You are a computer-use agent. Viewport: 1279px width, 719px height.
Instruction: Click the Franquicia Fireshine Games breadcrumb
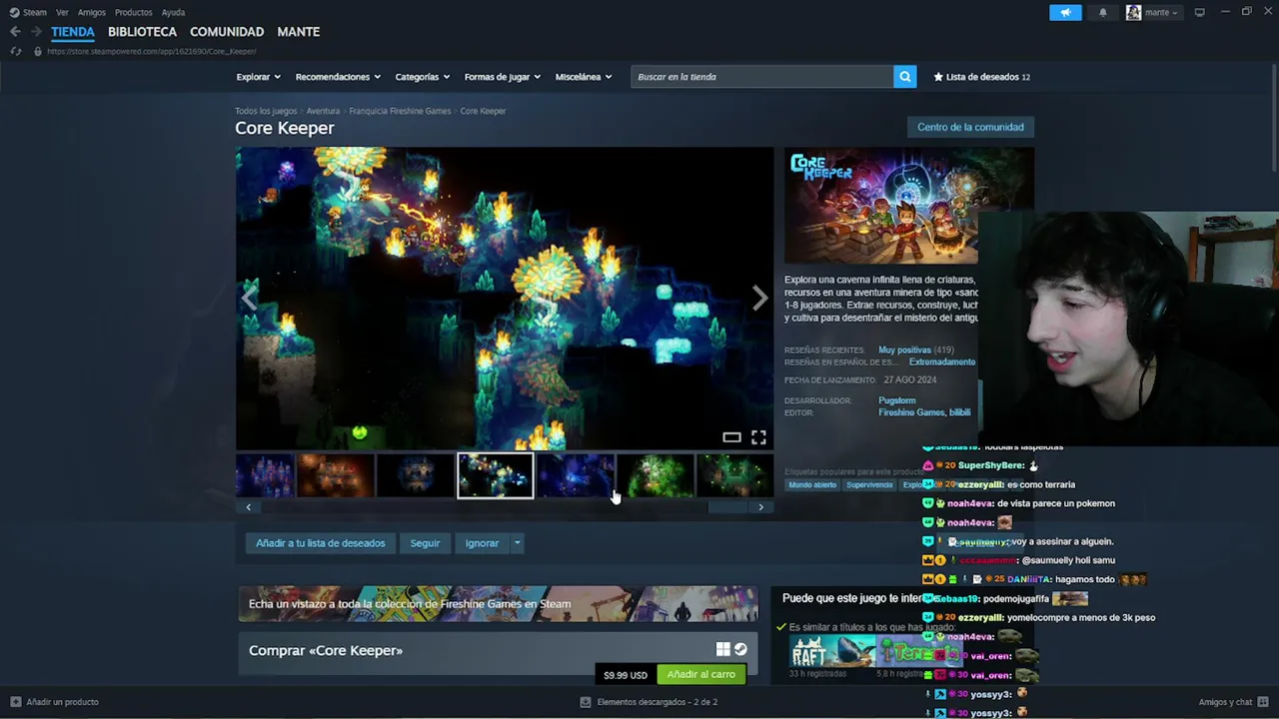tap(400, 111)
